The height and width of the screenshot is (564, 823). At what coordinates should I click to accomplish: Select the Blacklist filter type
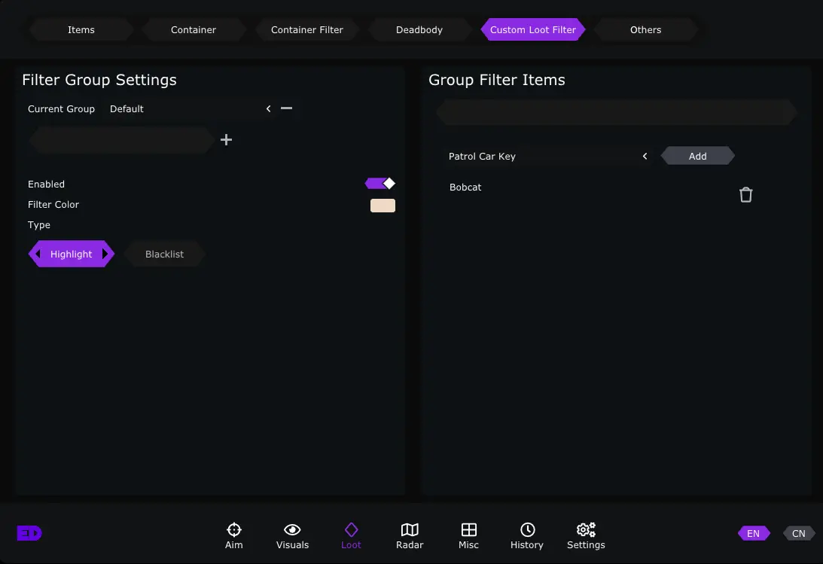tap(164, 255)
